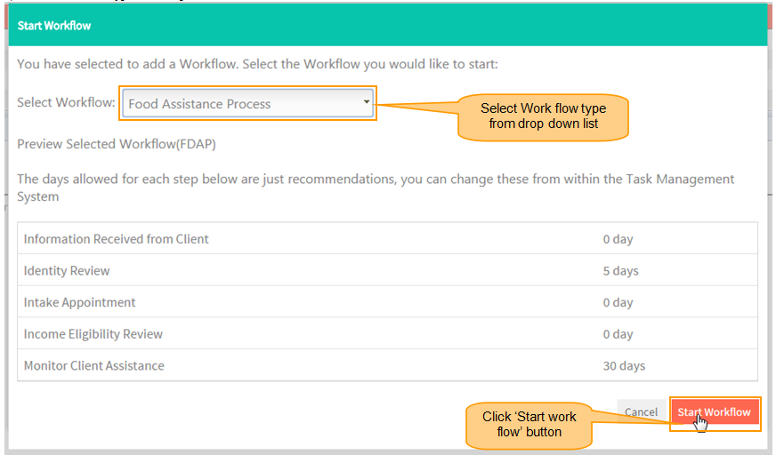776x463 pixels.
Task: Click the 30 days value for Monitor Client Assistance
Action: [624, 365]
